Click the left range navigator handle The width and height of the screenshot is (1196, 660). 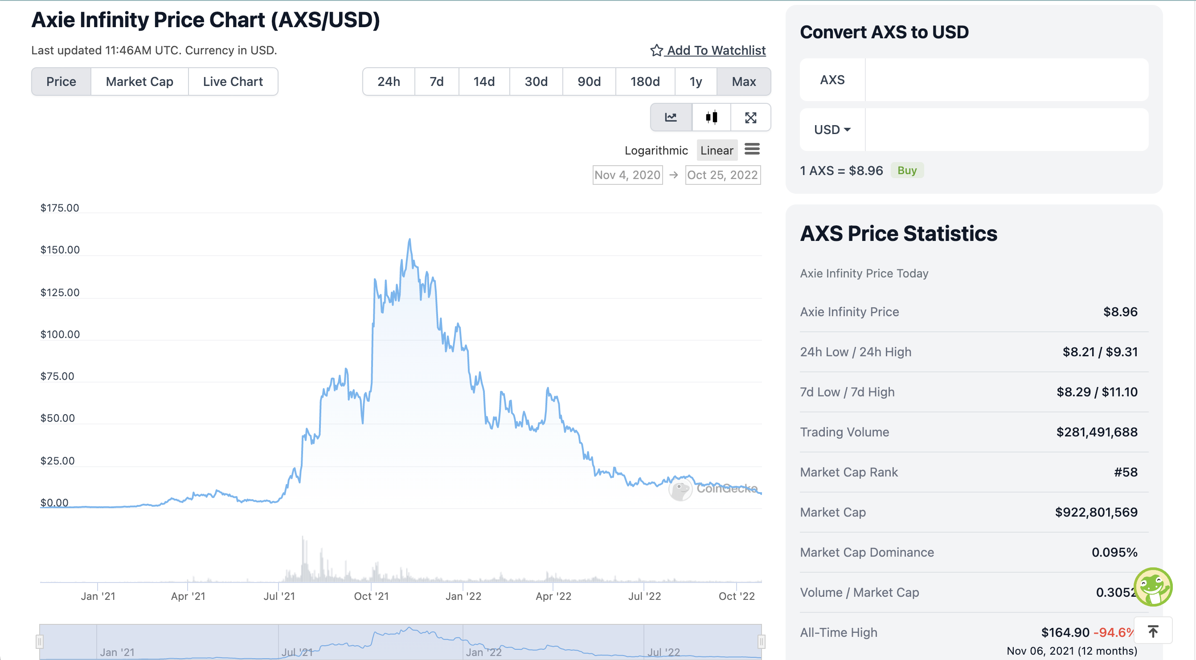coord(40,642)
